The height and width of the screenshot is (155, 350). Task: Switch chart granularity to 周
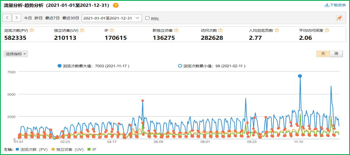[336, 54]
